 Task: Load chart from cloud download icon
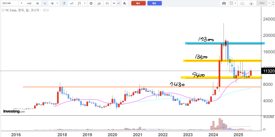(x=242, y=3)
